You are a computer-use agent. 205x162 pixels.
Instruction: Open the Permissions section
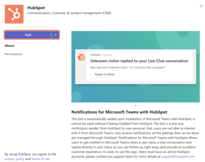pos(13,54)
